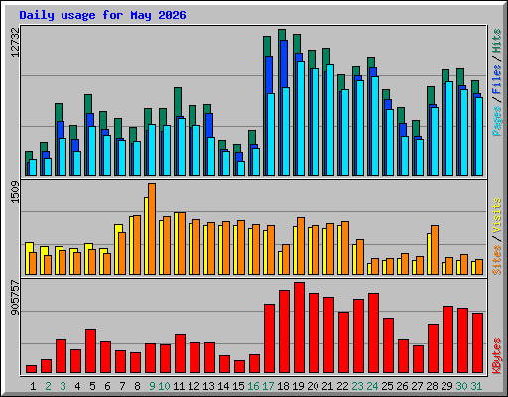
Task: Click the day 27 axis label
Action: point(417,386)
